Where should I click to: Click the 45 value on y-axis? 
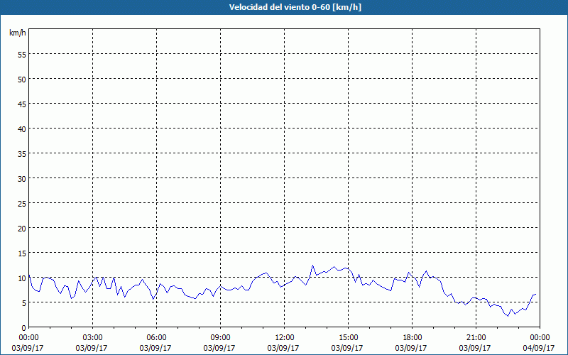22,104
